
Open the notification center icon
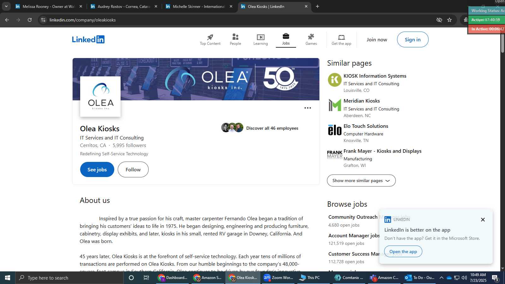pyautogui.click(x=495, y=278)
